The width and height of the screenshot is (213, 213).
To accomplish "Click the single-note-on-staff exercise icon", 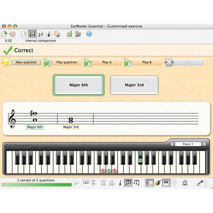I will [49, 34].
